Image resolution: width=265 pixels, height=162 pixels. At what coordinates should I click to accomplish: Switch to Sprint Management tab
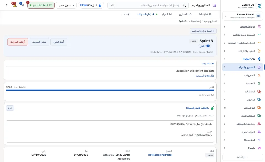coord(145,14)
